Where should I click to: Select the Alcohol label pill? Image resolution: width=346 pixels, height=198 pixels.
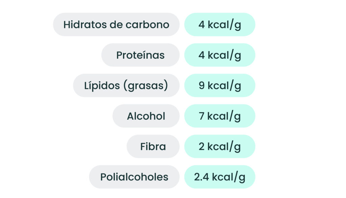[x=146, y=116]
